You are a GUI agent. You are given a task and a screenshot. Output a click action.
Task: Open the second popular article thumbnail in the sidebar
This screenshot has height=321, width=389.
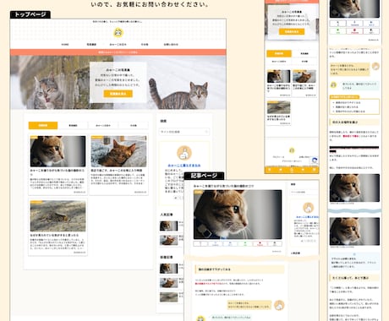[x=168, y=240]
